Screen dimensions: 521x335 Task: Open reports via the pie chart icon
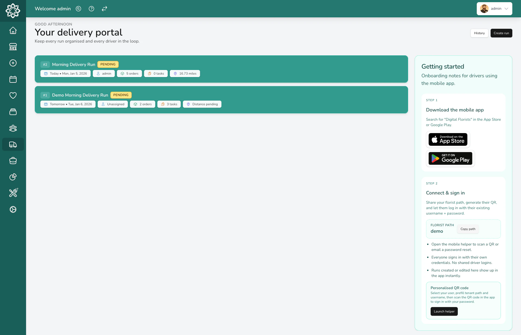click(x=13, y=177)
